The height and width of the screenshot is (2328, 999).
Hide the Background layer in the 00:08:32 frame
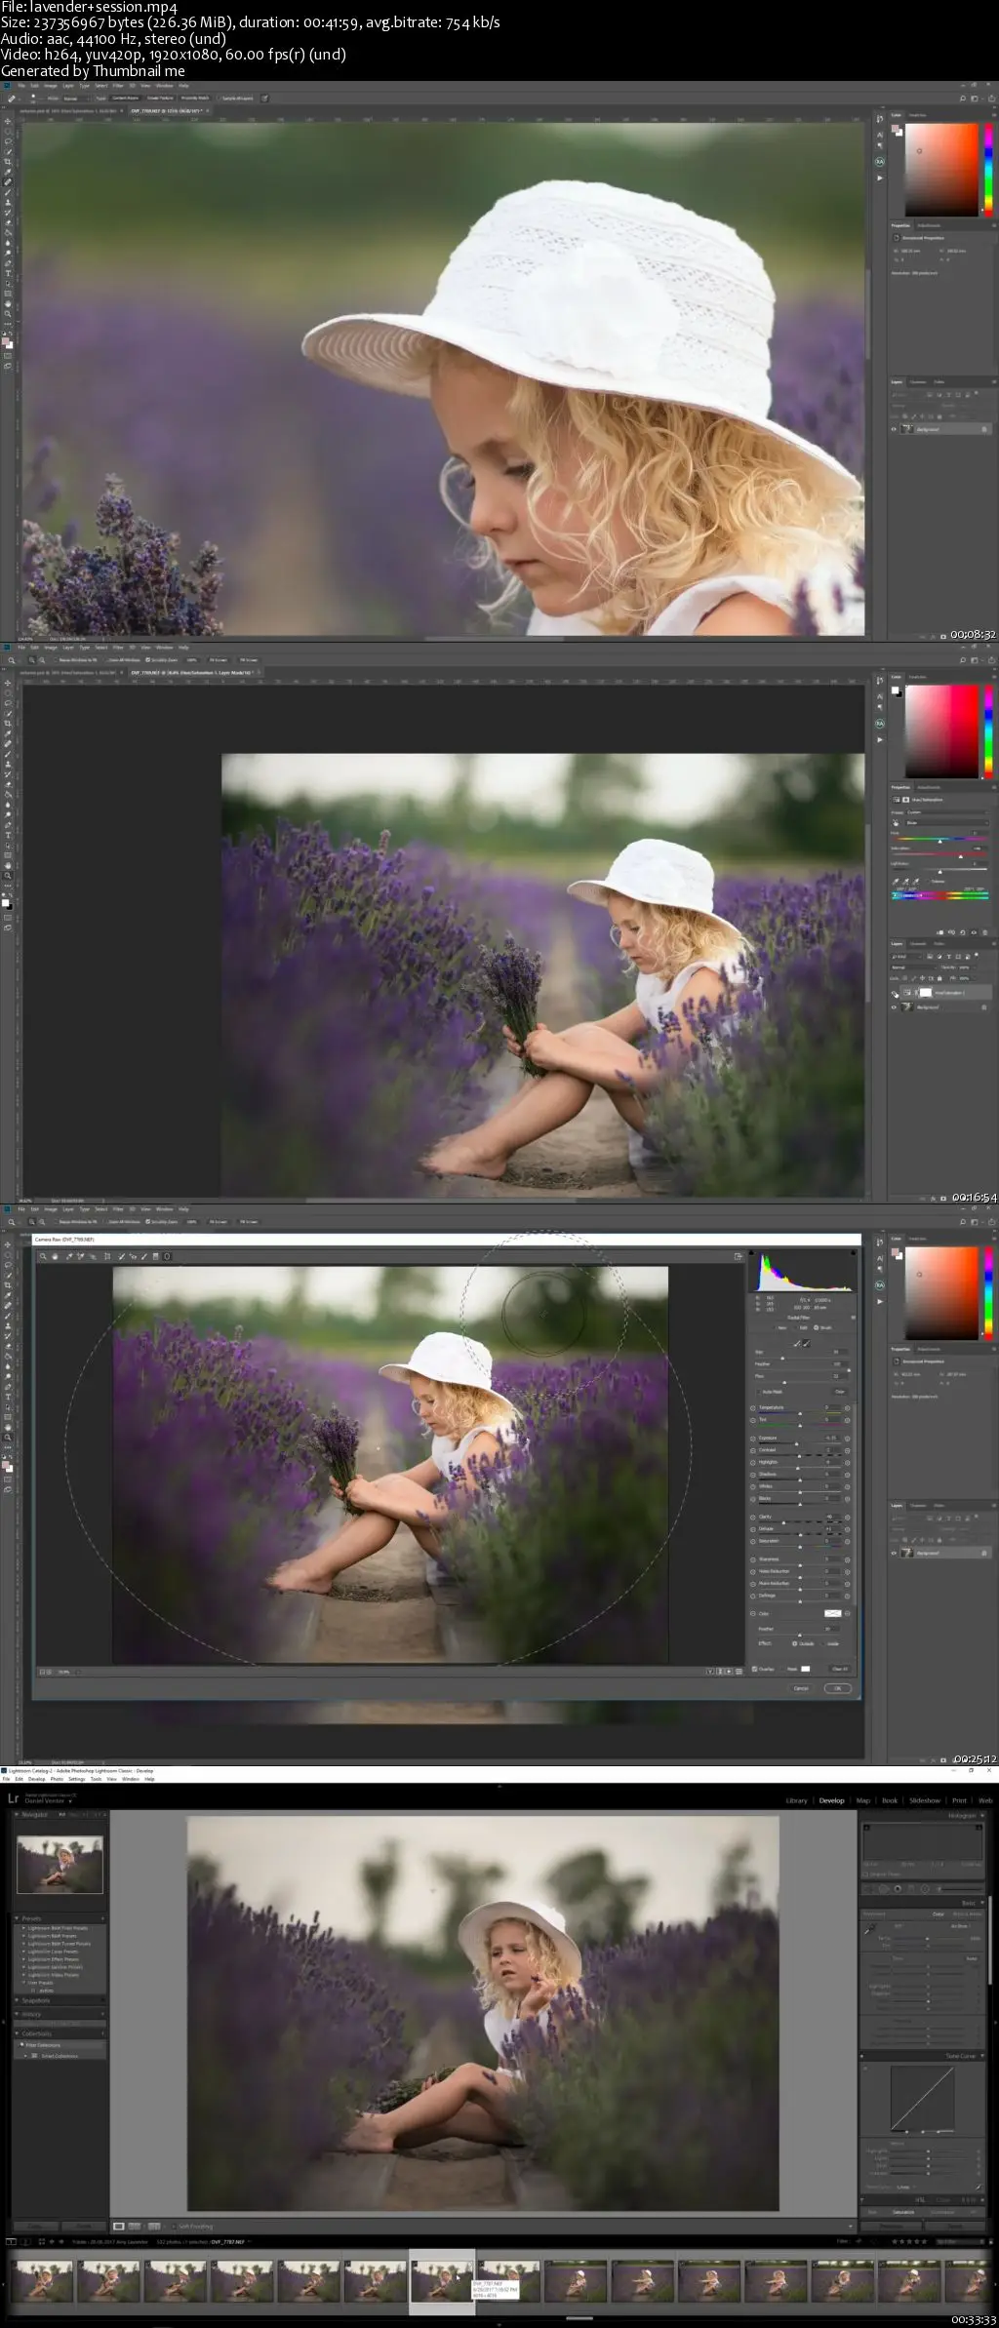pyautogui.click(x=894, y=429)
